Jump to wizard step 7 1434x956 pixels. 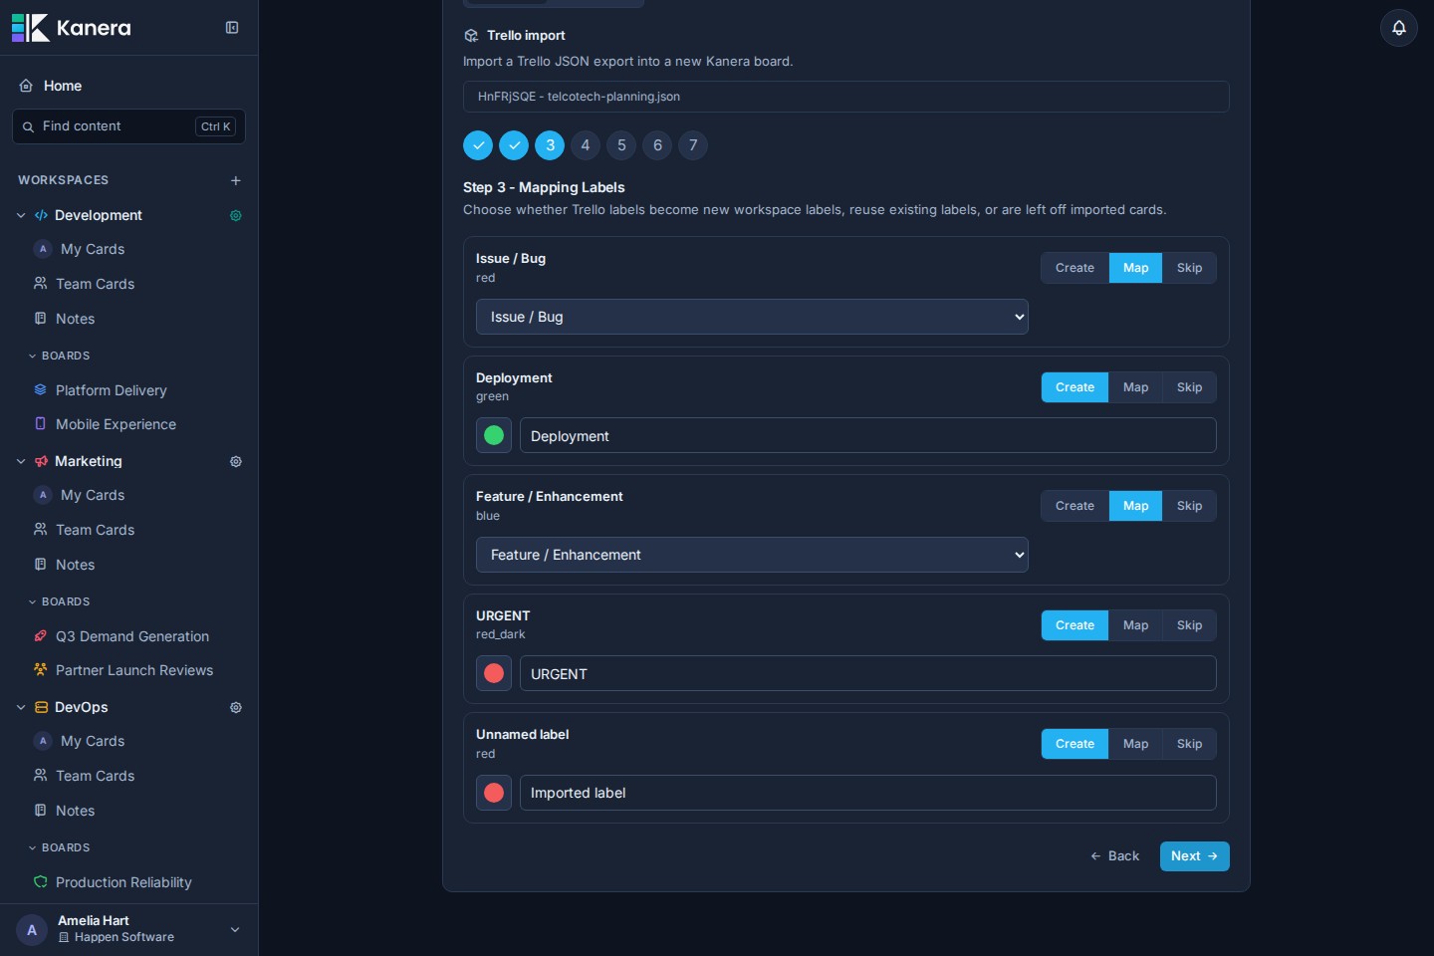[x=693, y=145]
